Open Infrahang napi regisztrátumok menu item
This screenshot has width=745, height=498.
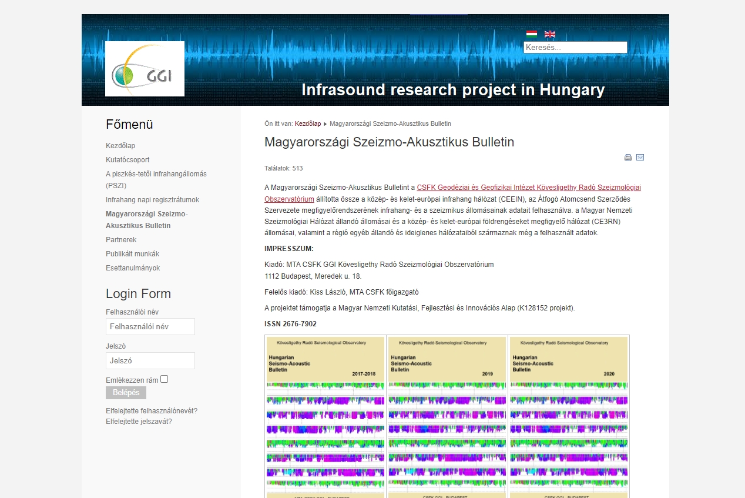tap(152, 200)
